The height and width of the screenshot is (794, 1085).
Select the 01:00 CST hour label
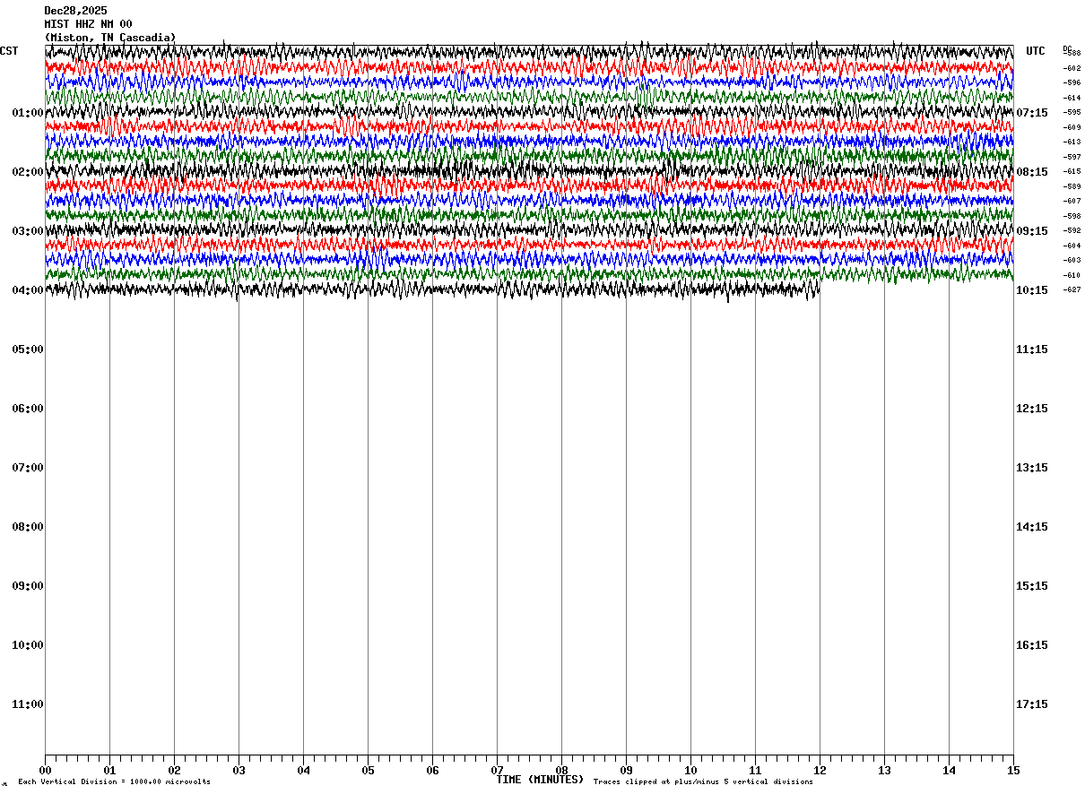coord(27,113)
